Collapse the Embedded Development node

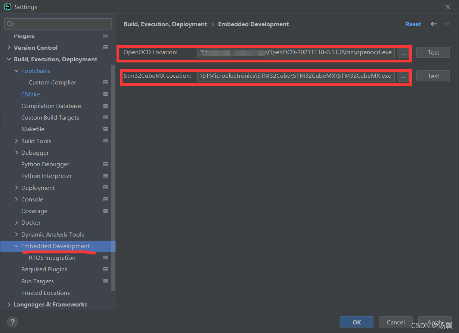tap(16, 246)
